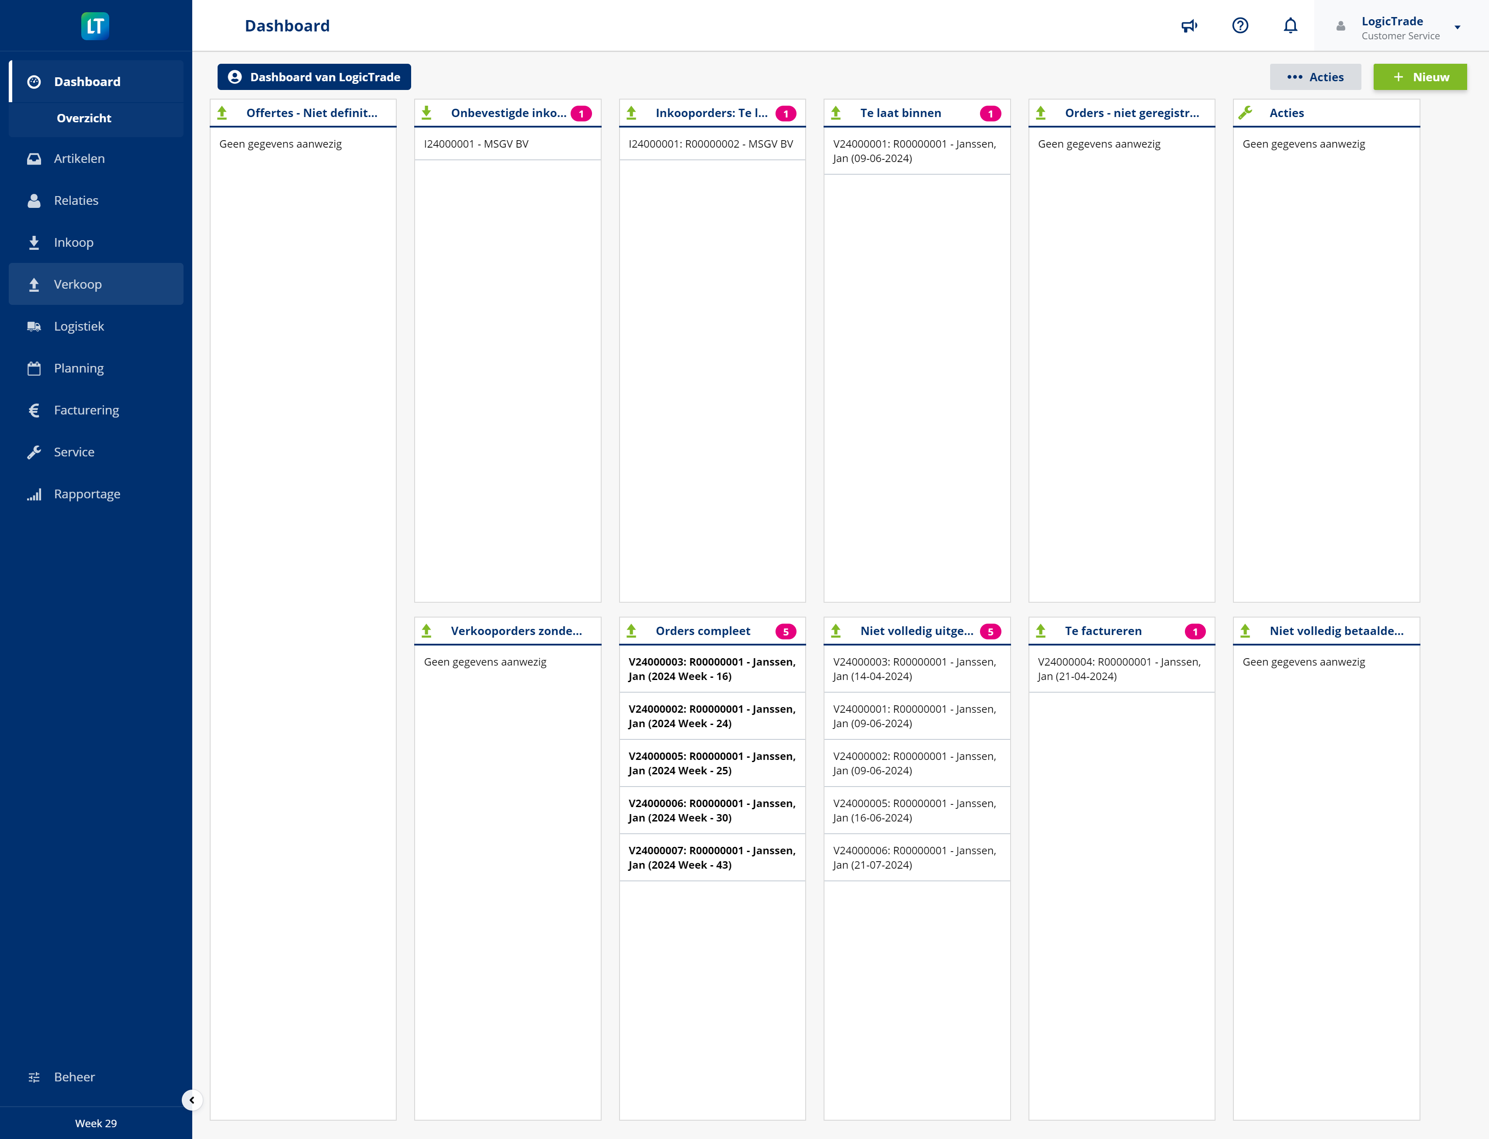Click the Facturering euro icon
This screenshot has height=1139, width=1489.
coord(34,410)
